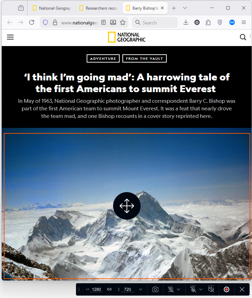Bookmark this page with the star icon
Screen dimensions: 252x298
coord(123,22)
